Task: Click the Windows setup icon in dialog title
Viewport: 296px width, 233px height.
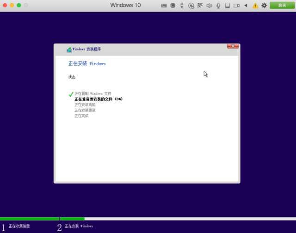Action: pyautogui.click(x=69, y=49)
